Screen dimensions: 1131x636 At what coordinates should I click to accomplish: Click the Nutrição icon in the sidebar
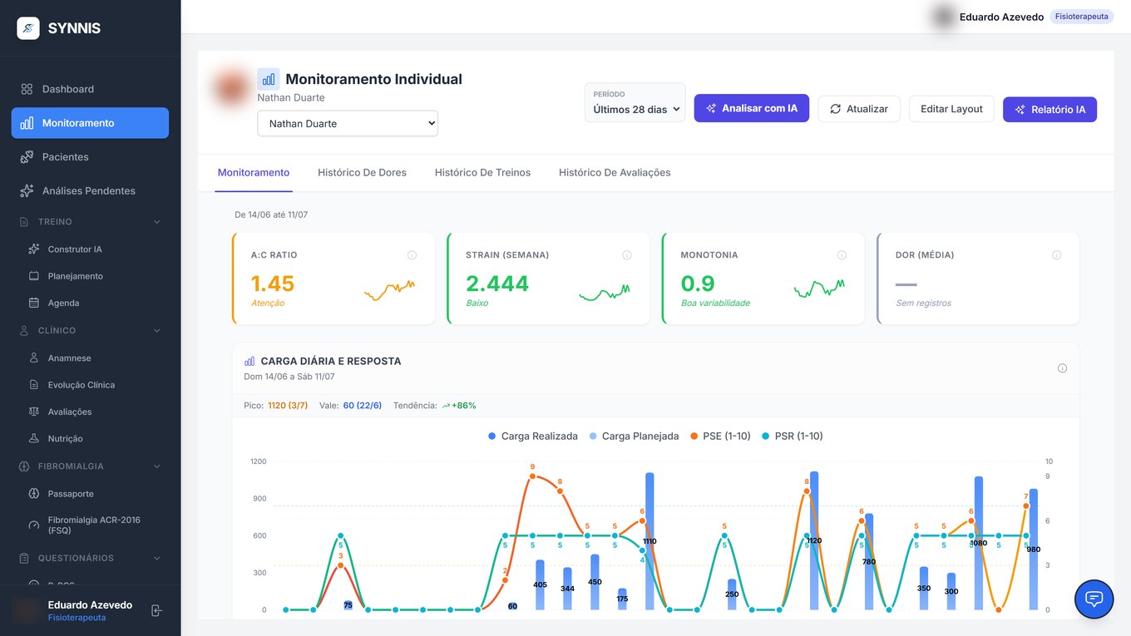pyautogui.click(x=34, y=438)
